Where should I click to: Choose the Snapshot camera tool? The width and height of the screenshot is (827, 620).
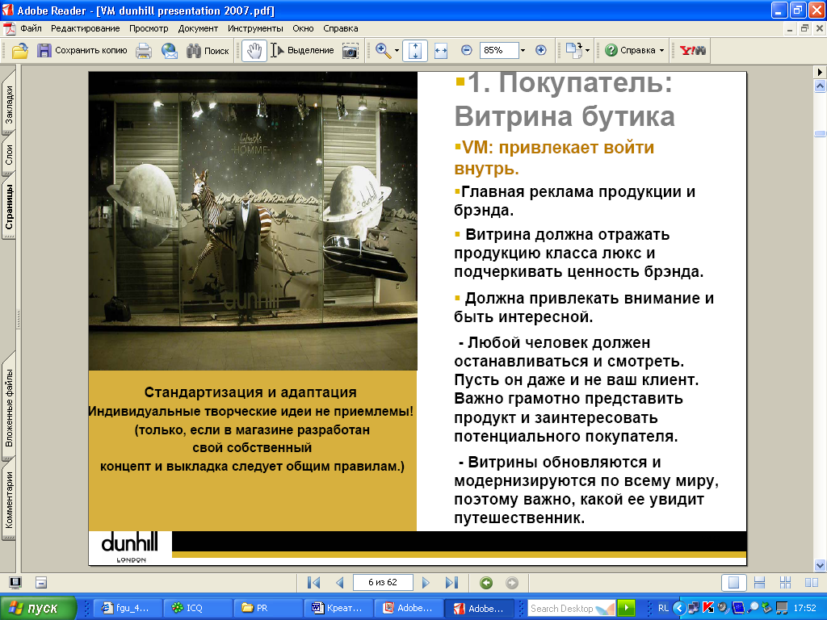coord(350,51)
